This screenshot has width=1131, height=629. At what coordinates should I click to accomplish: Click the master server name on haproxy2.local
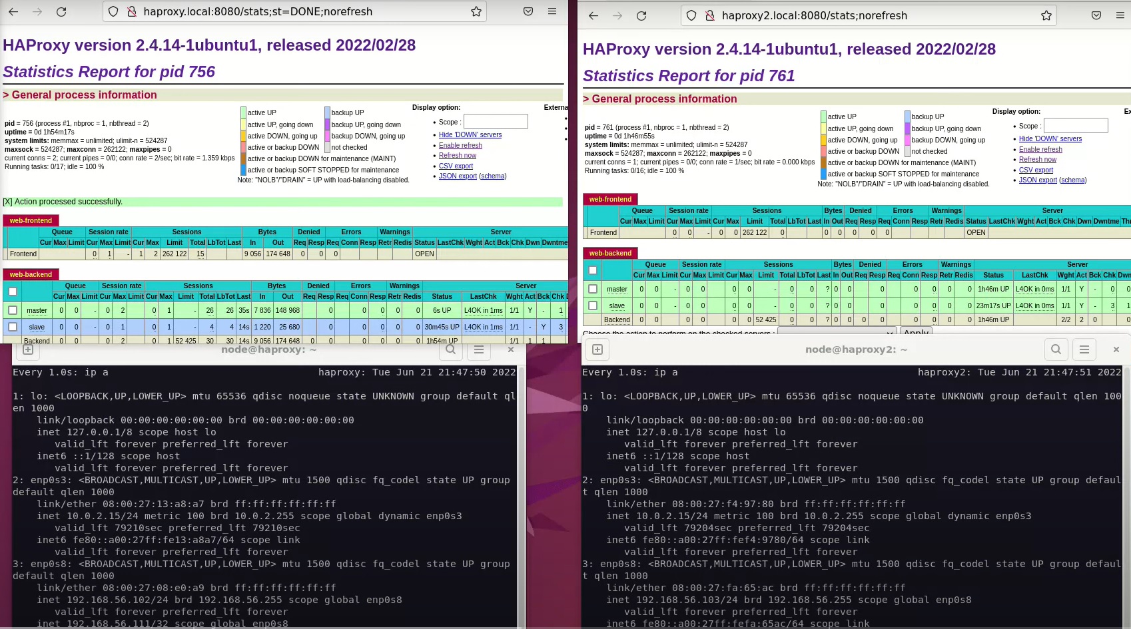coord(617,289)
